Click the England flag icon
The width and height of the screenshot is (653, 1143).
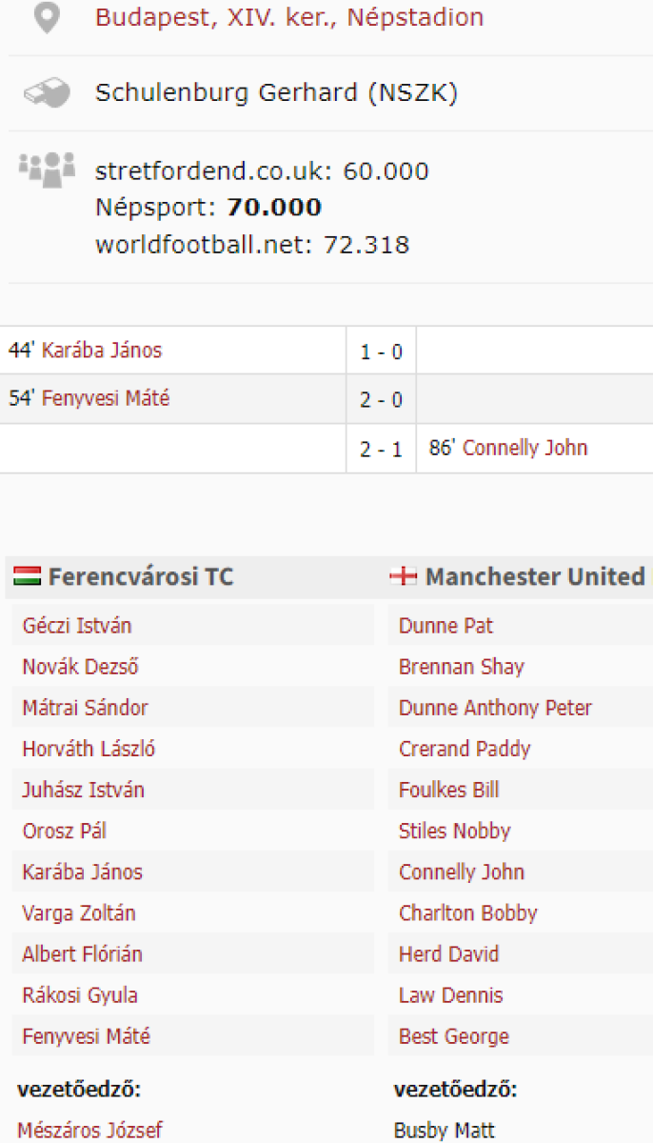point(404,576)
